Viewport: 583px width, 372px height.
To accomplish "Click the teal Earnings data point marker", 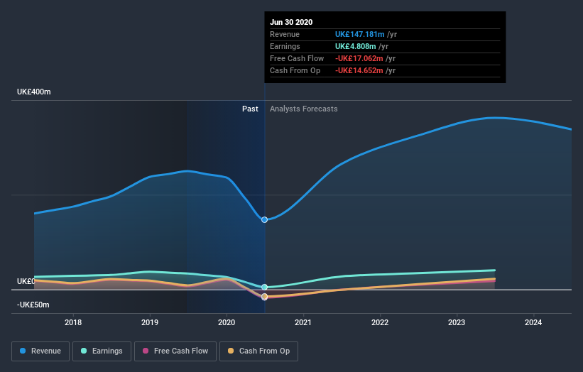I will 264,288.
